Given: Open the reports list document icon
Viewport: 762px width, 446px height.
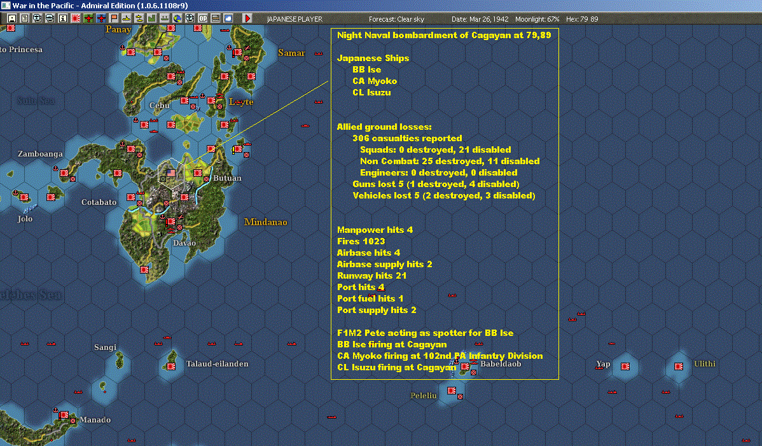Looking at the screenshot, I should click(24, 18).
